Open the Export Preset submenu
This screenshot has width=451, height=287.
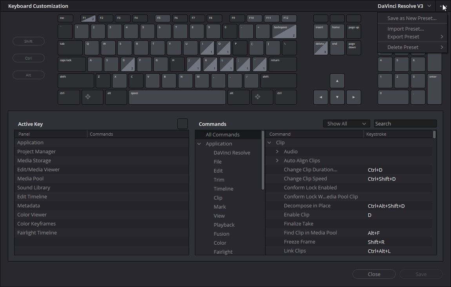pos(413,37)
